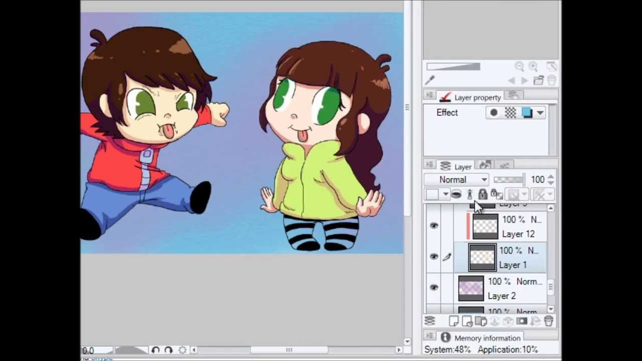Click the layer stack icon at panel bottom

pos(430,321)
